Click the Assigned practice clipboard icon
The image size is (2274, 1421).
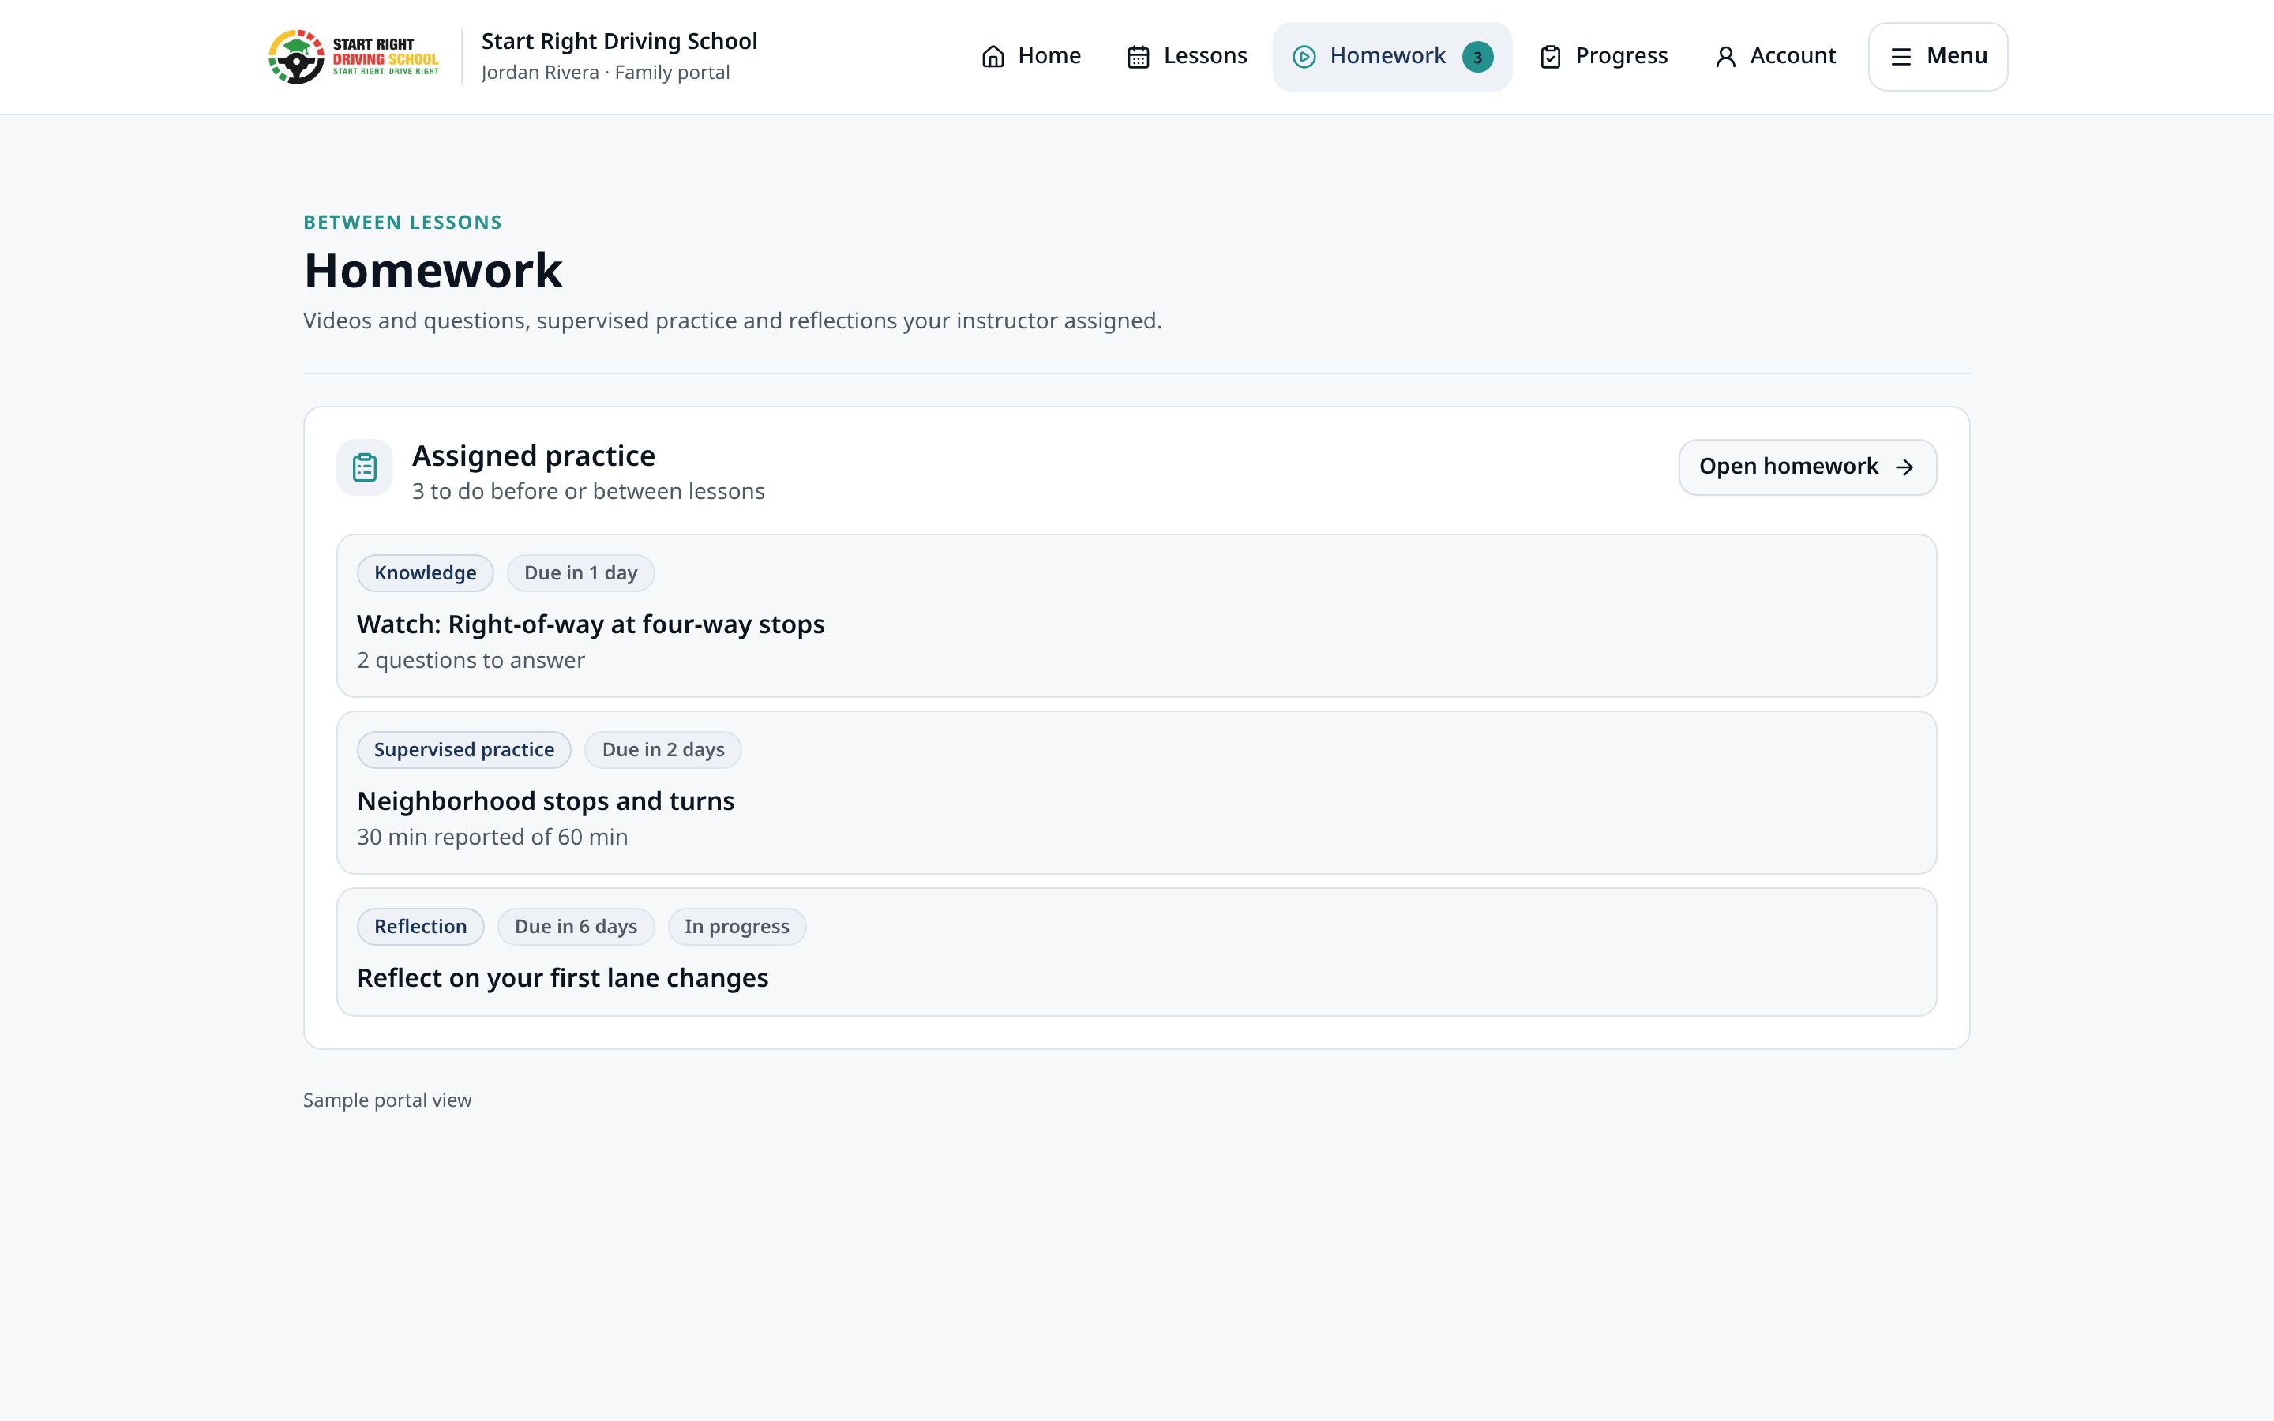[365, 467]
